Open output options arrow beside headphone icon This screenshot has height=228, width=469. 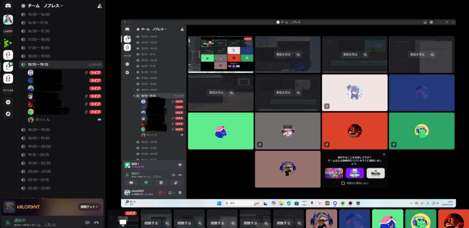tap(174, 192)
